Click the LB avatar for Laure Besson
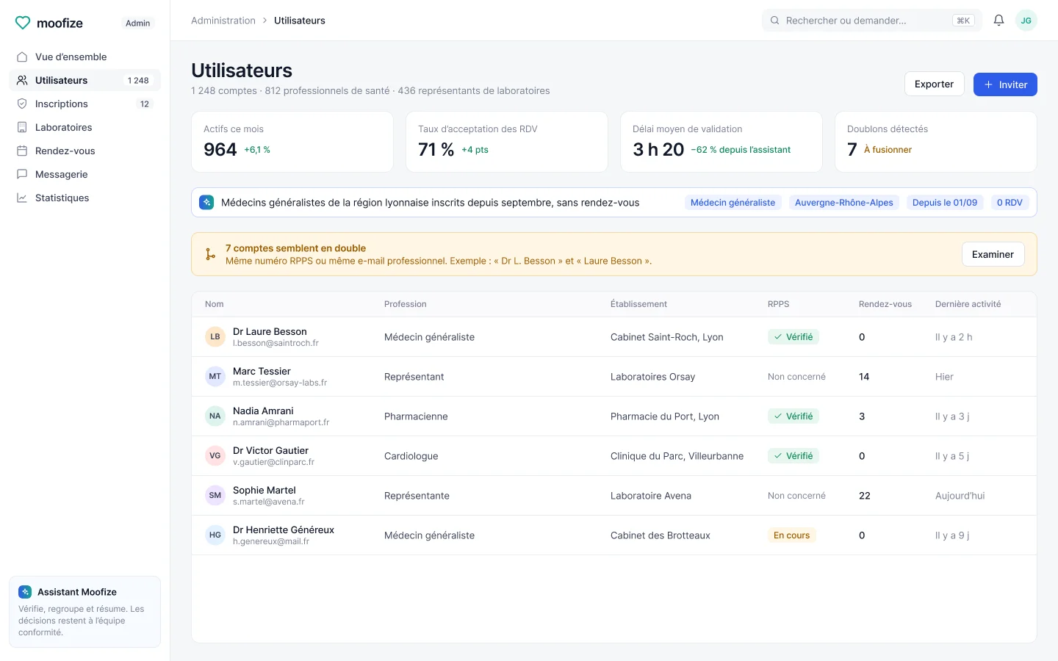 click(215, 337)
